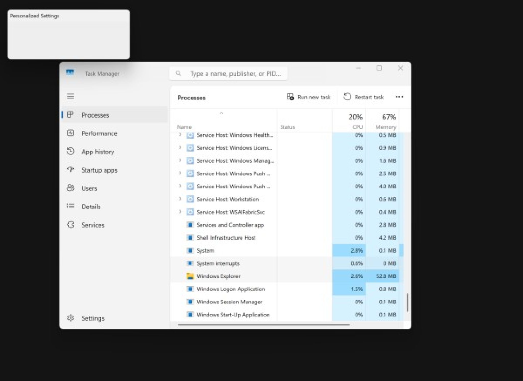Open Details via its sidebar icon
The image size is (523, 381).
[70, 206]
